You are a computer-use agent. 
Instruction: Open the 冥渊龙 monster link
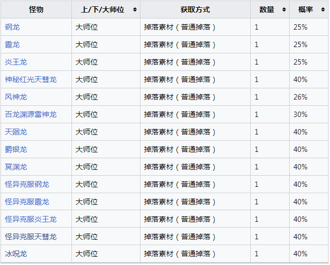16,166
